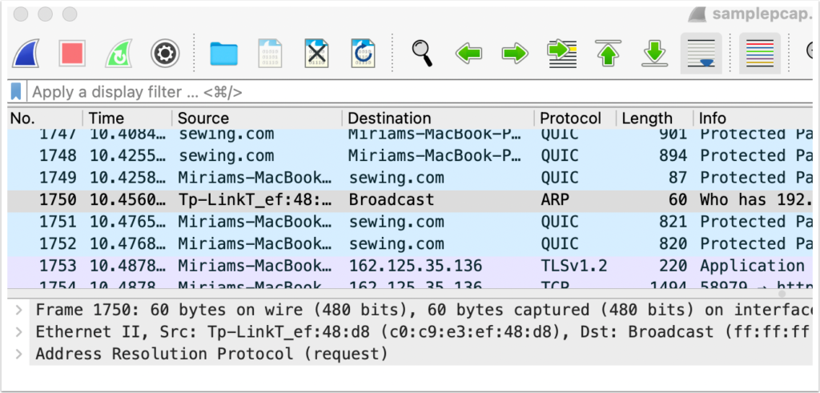Select packet 1753 TLSv1.2 row

coord(400,266)
